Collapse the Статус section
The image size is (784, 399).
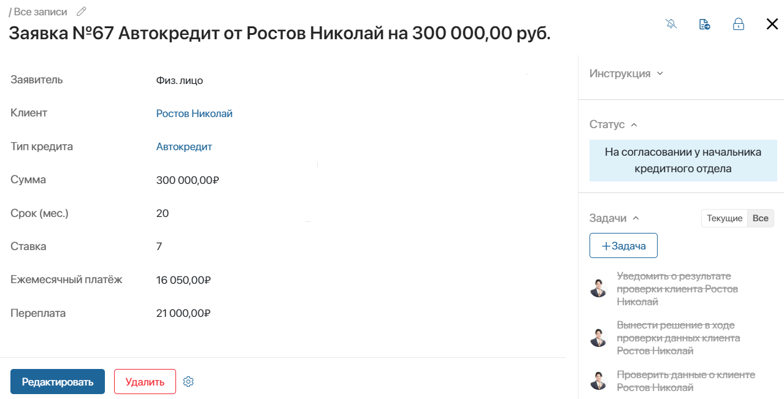(613, 124)
